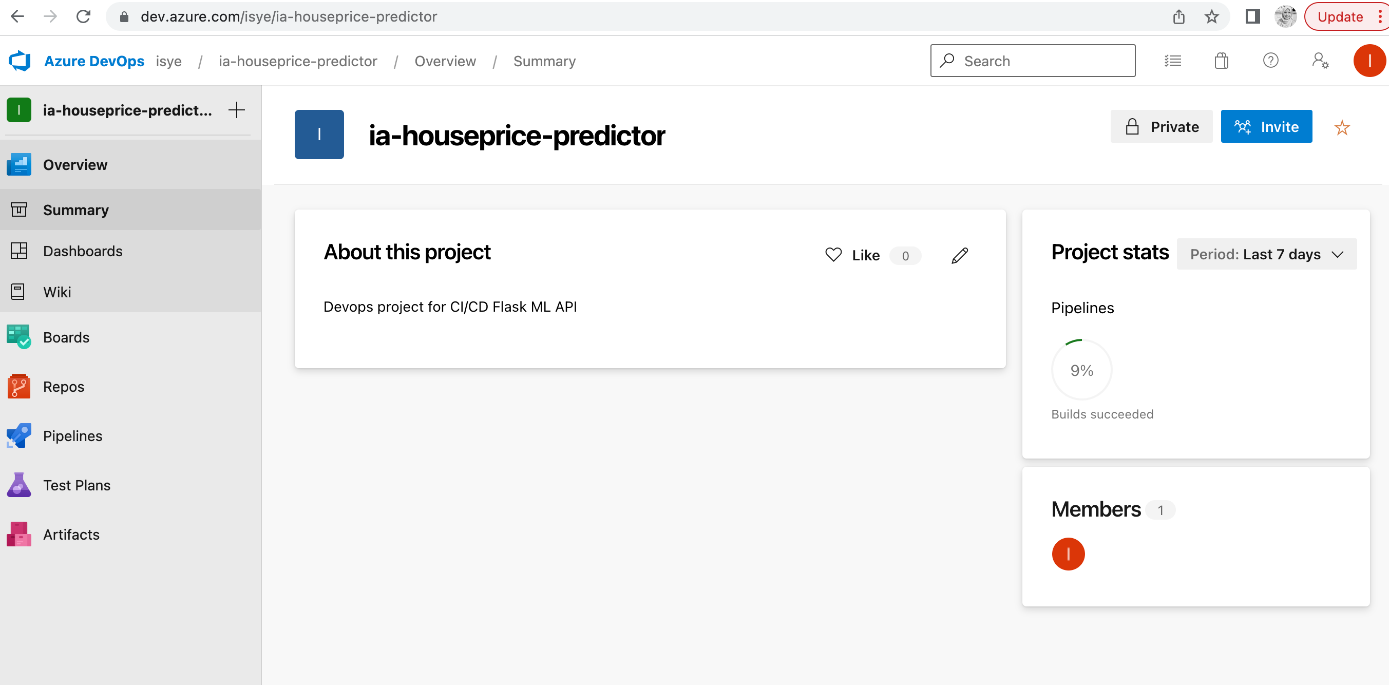This screenshot has width=1389, height=685.
Task: Open browser profile menu
Action: [1285, 16]
